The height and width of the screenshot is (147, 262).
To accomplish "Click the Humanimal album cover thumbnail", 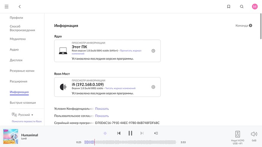I will click(11, 136).
